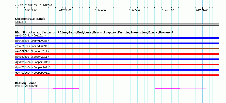Click the esv27033 (Conrad2009) label
Screen dimensions: 226x103
(31, 46)
